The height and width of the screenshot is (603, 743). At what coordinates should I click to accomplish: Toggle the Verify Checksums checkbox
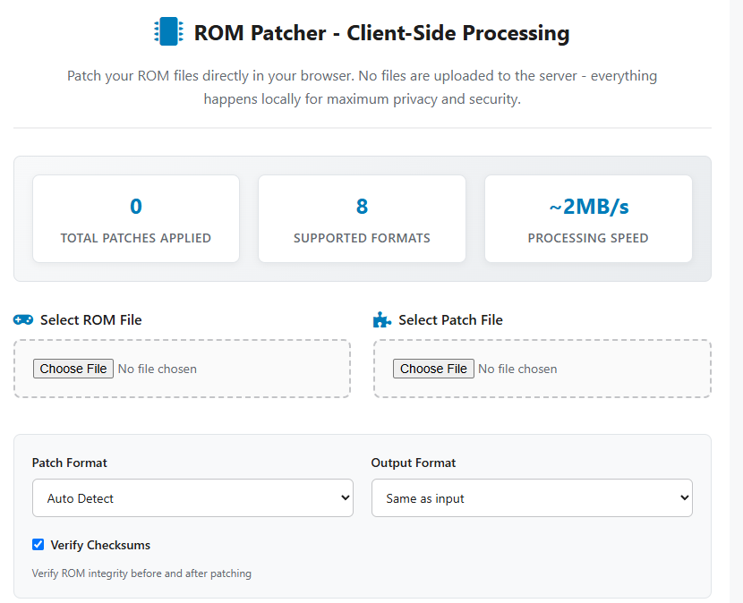pos(38,545)
